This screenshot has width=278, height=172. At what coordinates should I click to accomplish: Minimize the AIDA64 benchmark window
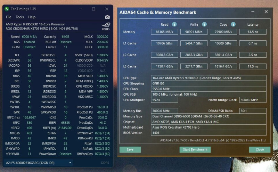253,11
